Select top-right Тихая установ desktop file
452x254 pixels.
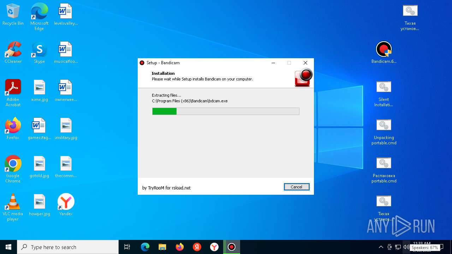410,17
